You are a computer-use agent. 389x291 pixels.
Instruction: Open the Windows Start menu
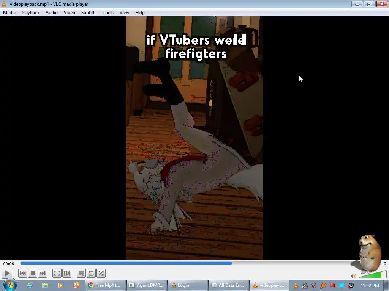[10, 285]
